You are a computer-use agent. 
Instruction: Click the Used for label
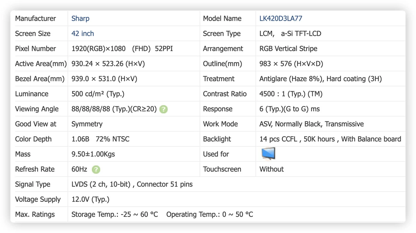[216, 154]
